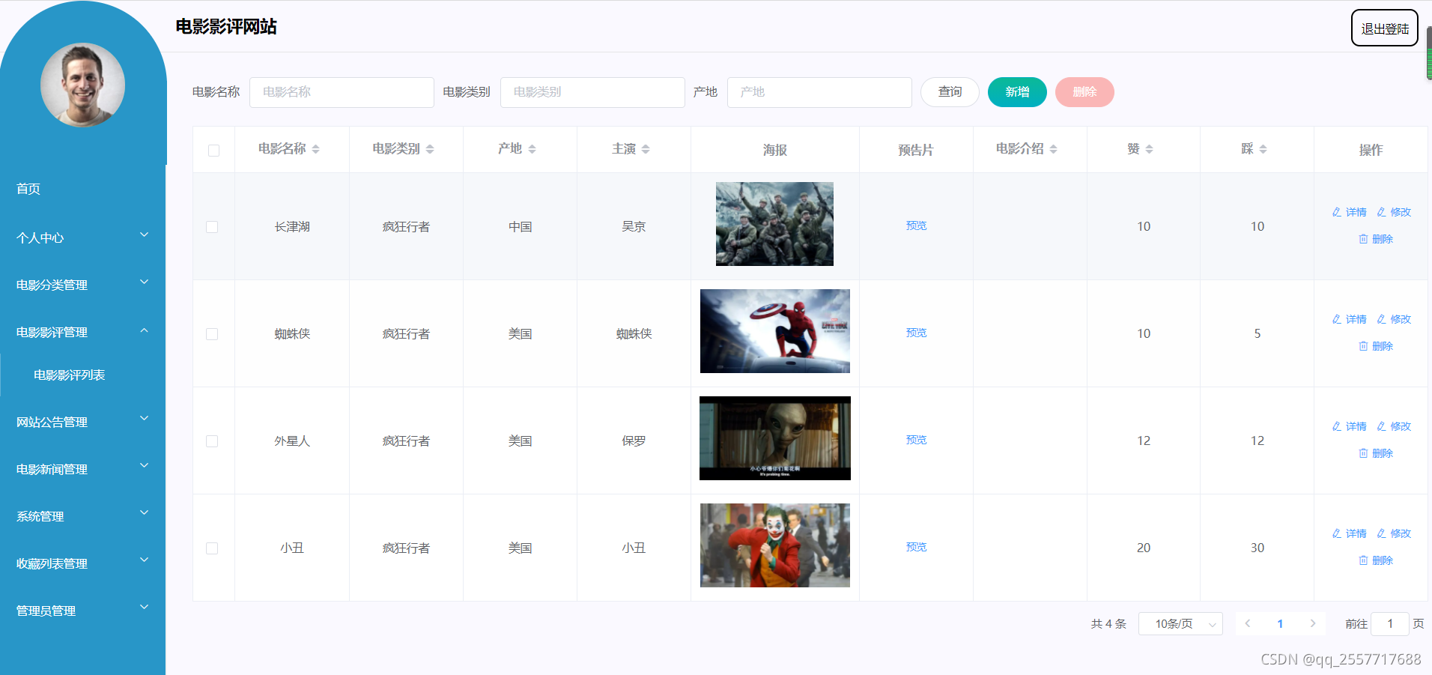Click 退出登陆 logout button
Viewport: 1432px width, 675px height.
1385,28
